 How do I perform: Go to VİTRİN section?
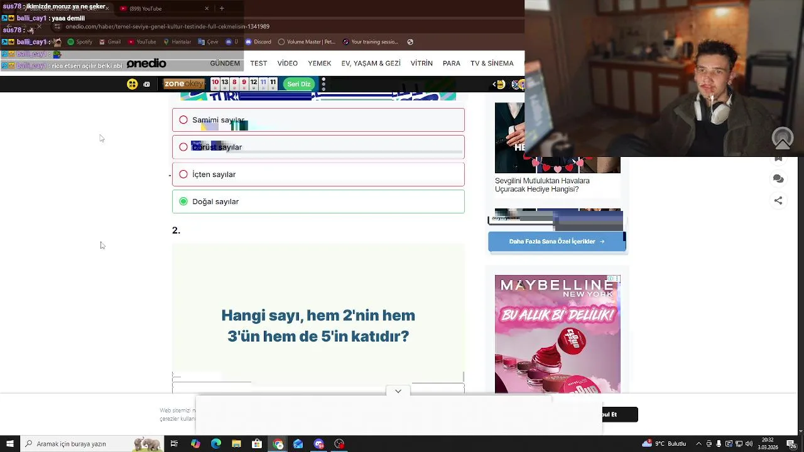pyautogui.click(x=421, y=63)
